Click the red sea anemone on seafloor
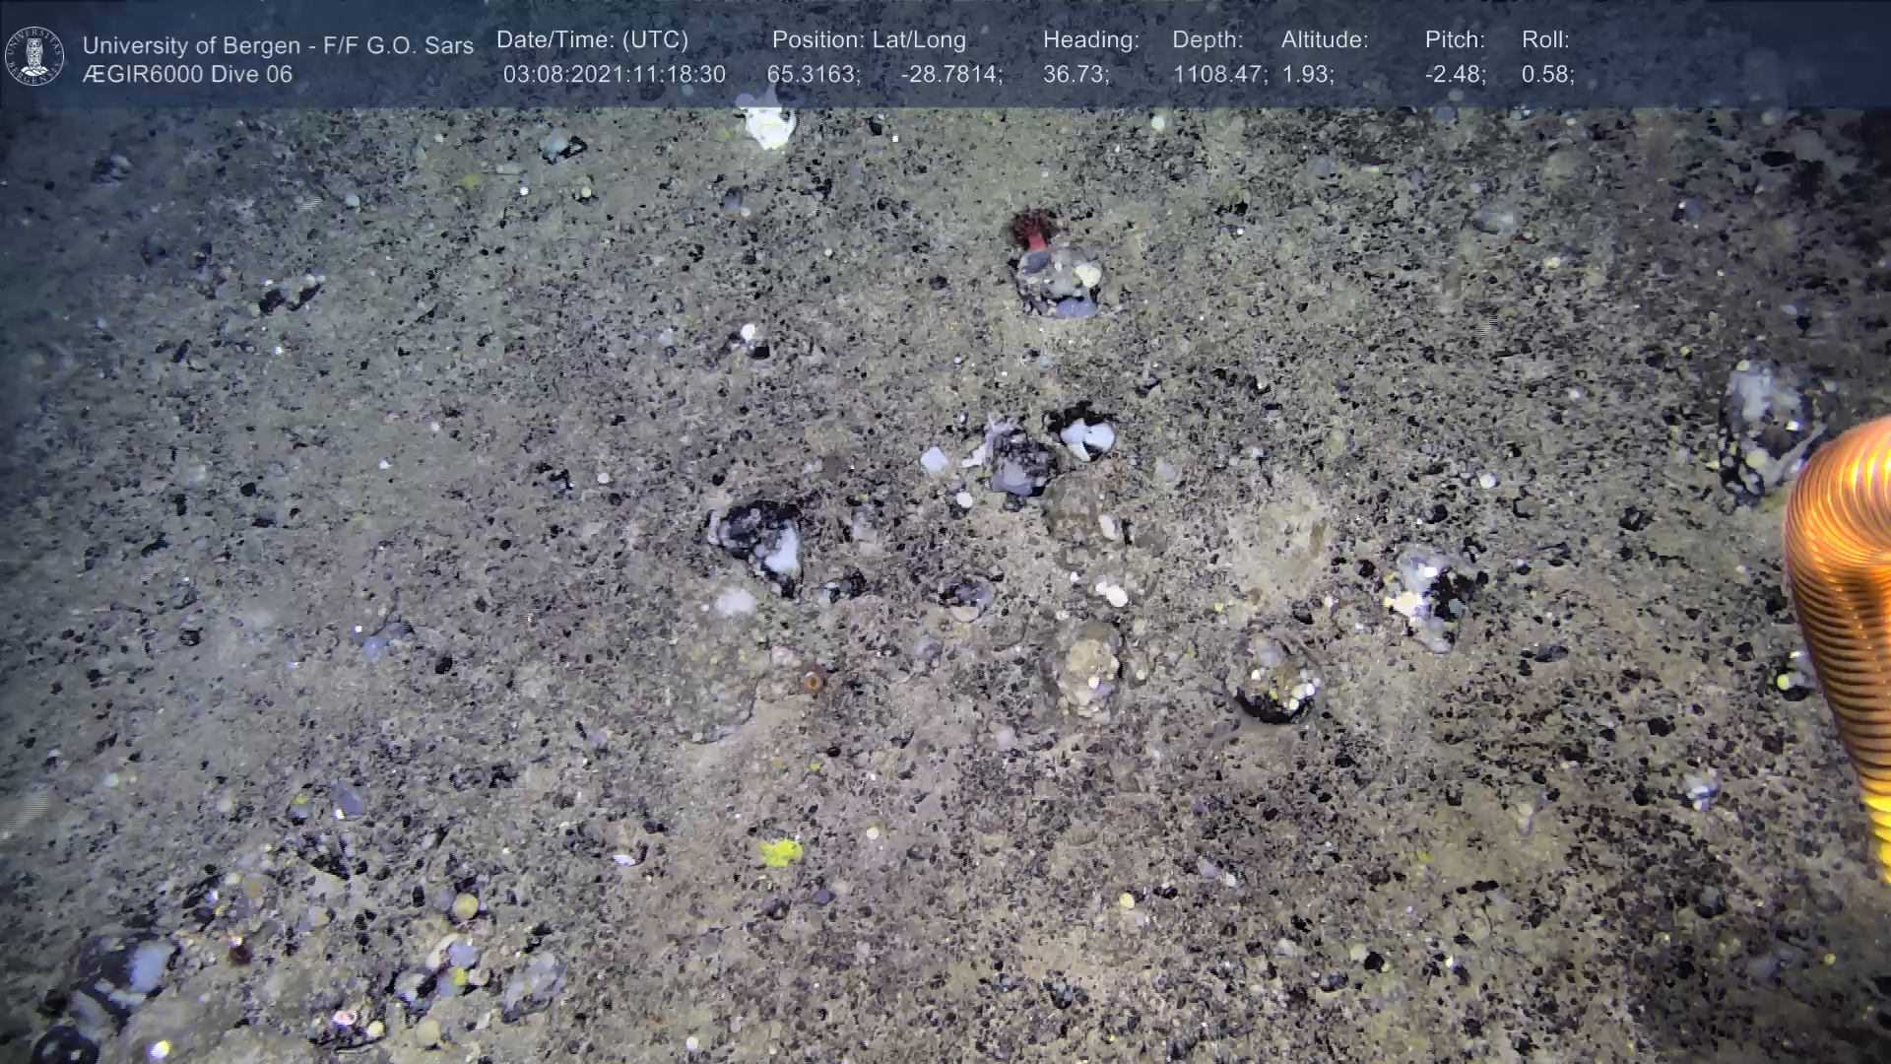The height and width of the screenshot is (1064, 1891). [x=1032, y=232]
